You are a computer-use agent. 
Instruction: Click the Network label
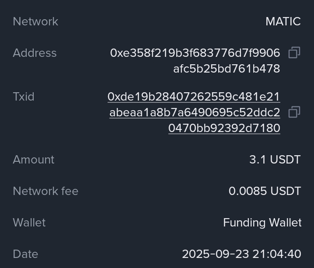coord(35,21)
